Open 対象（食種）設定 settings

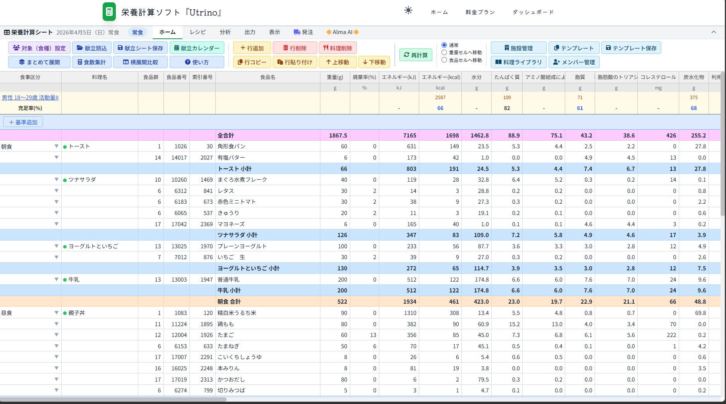coord(39,48)
